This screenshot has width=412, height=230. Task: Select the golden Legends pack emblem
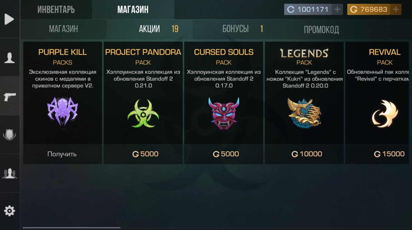[x=304, y=113]
